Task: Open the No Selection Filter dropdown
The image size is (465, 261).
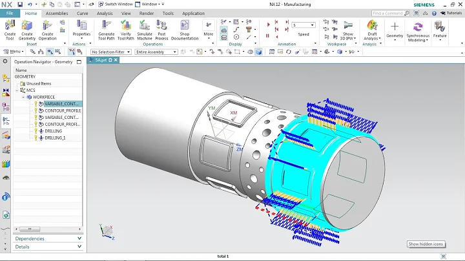Action: coord(111,52)
